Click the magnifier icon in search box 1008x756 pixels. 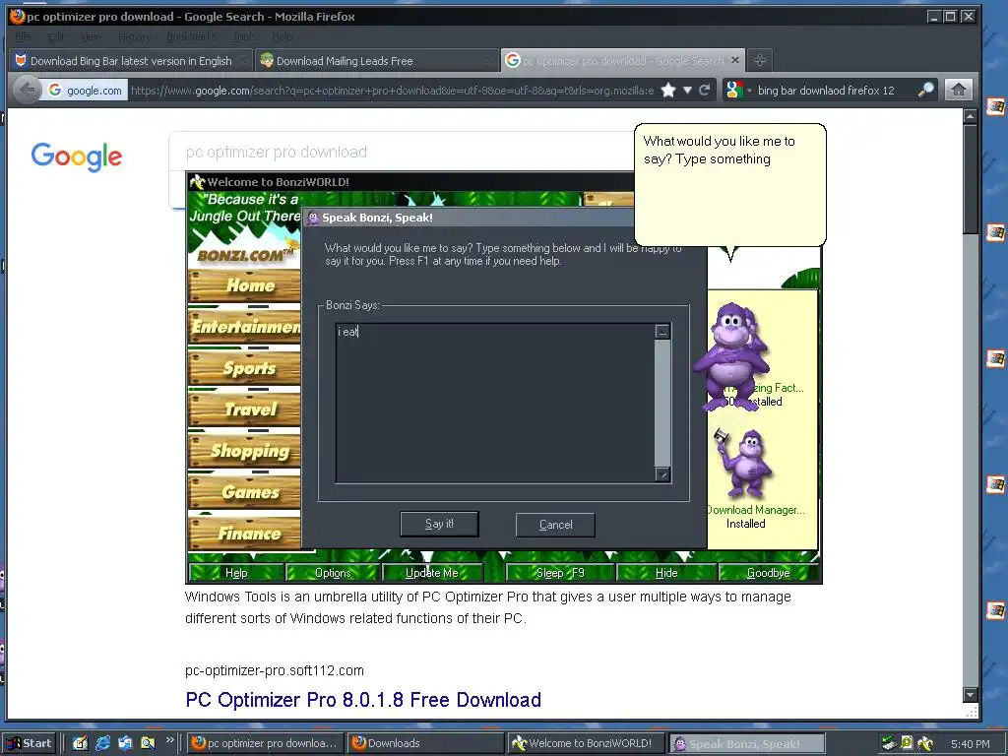coord(925,90)
